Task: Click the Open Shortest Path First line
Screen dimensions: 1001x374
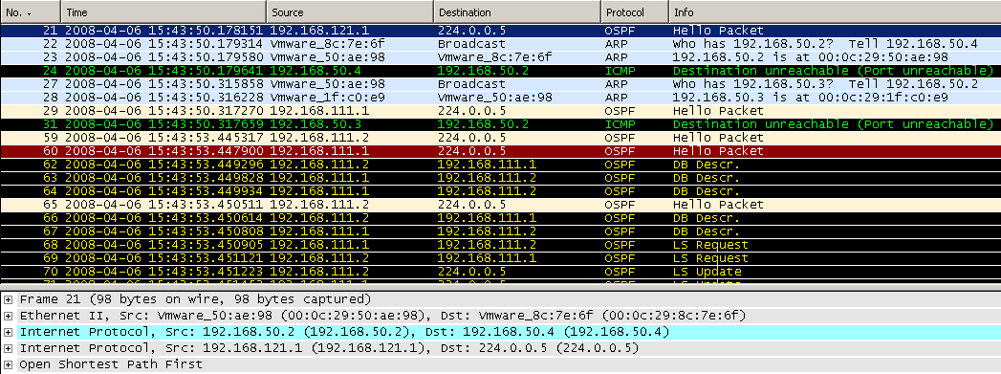Action: [111, 365]
